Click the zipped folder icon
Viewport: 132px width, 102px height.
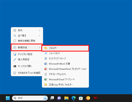[x=46, y=85]
